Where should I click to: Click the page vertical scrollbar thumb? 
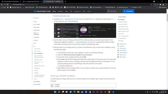click(x=167, y=17)
